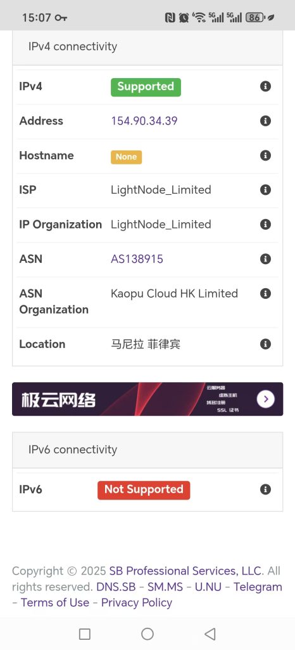This screenshot has width=295, height=650.
Task: Open the SB Professional Services, LLC link
Action: 185,571
